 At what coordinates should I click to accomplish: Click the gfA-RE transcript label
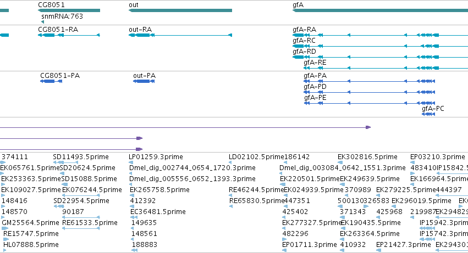(315, 63)
